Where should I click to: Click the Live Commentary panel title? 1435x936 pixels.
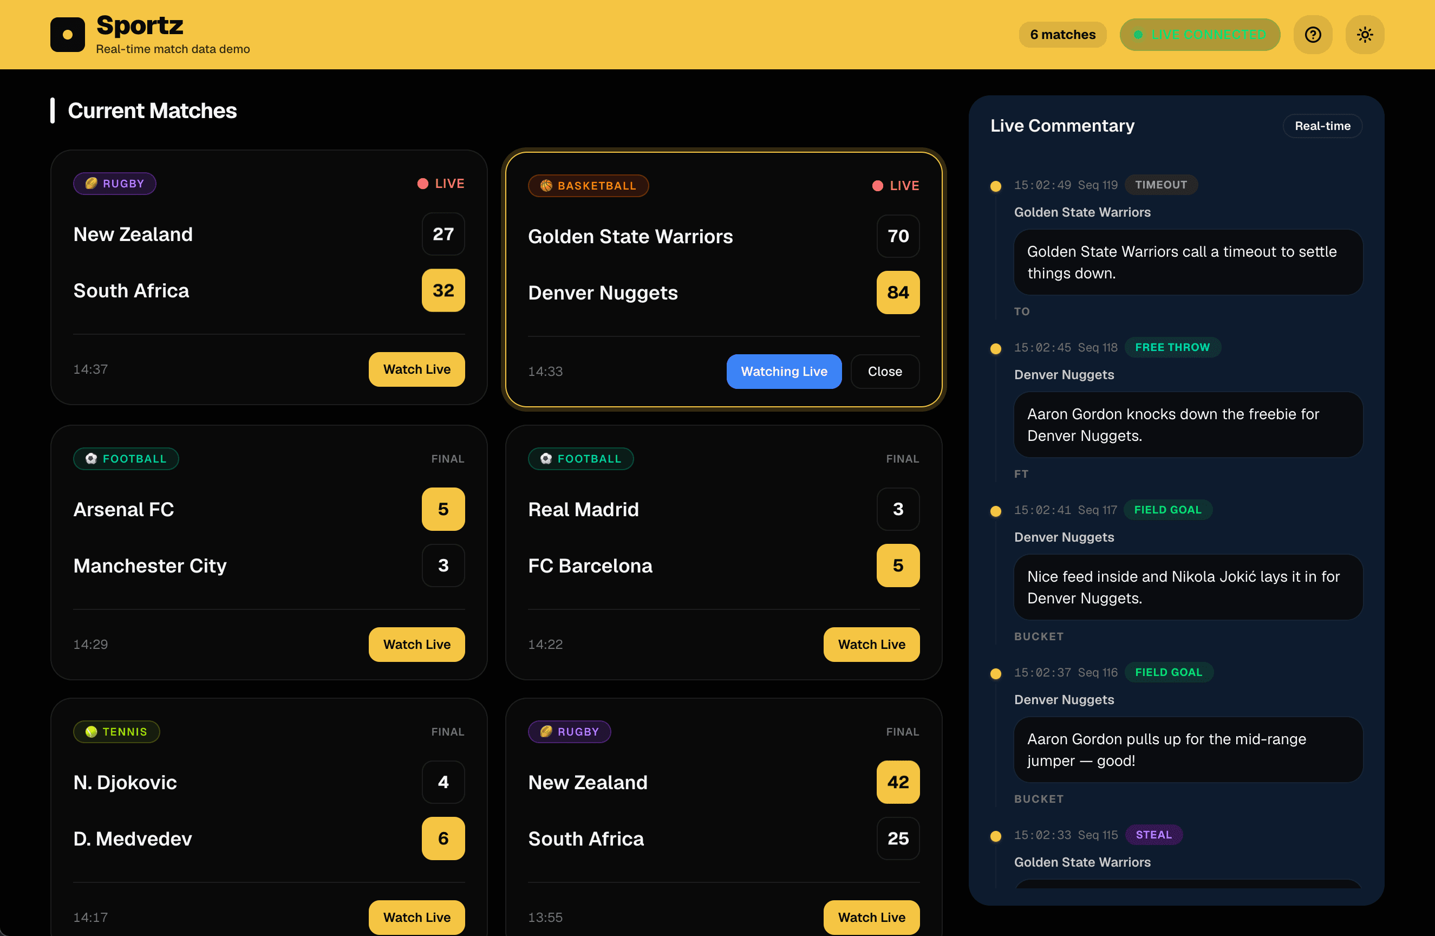pos(1062,126)
